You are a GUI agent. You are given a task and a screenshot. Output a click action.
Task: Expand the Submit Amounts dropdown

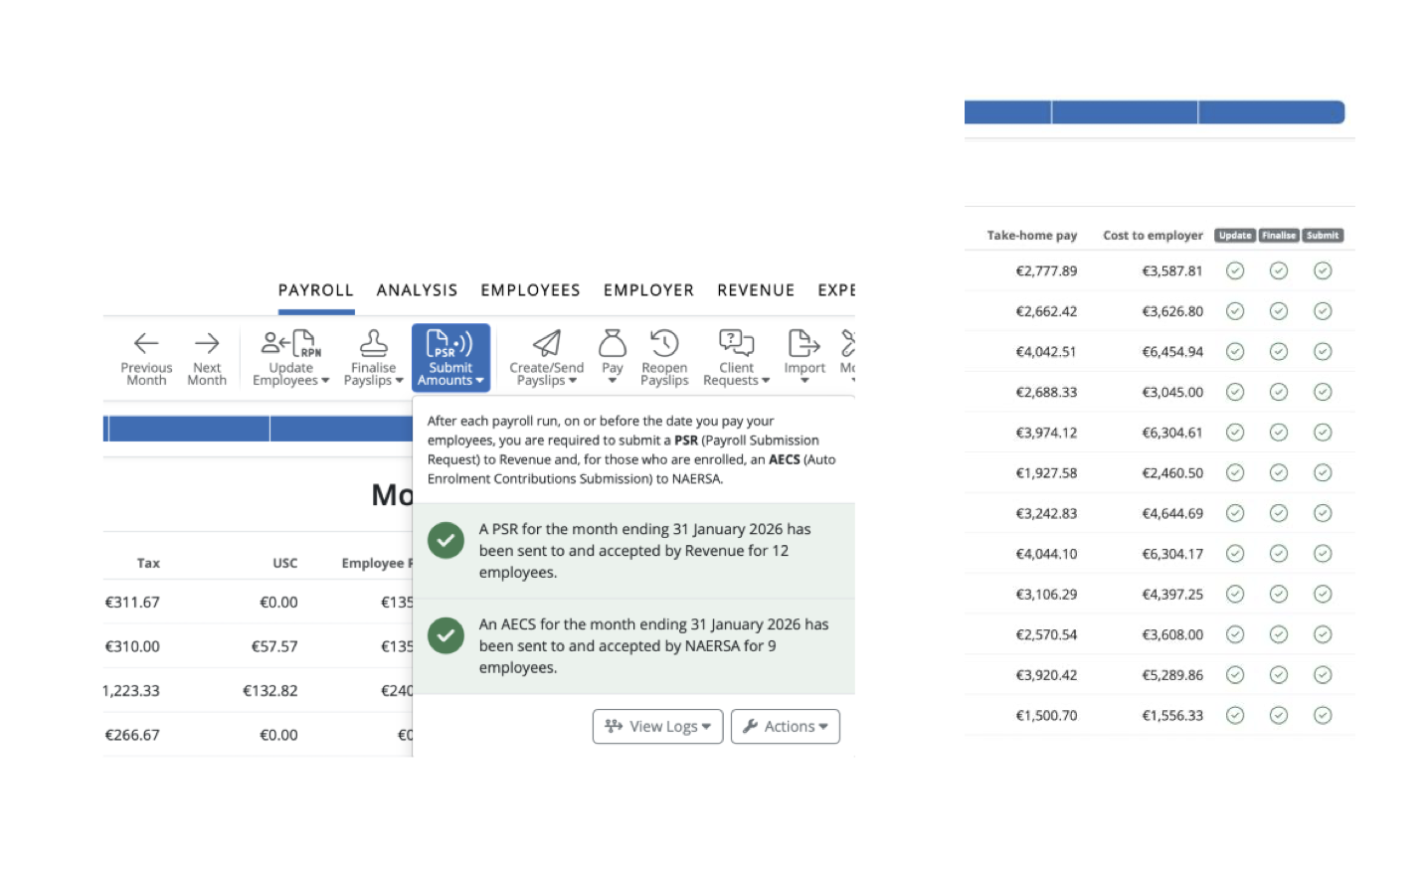point(450,358)
